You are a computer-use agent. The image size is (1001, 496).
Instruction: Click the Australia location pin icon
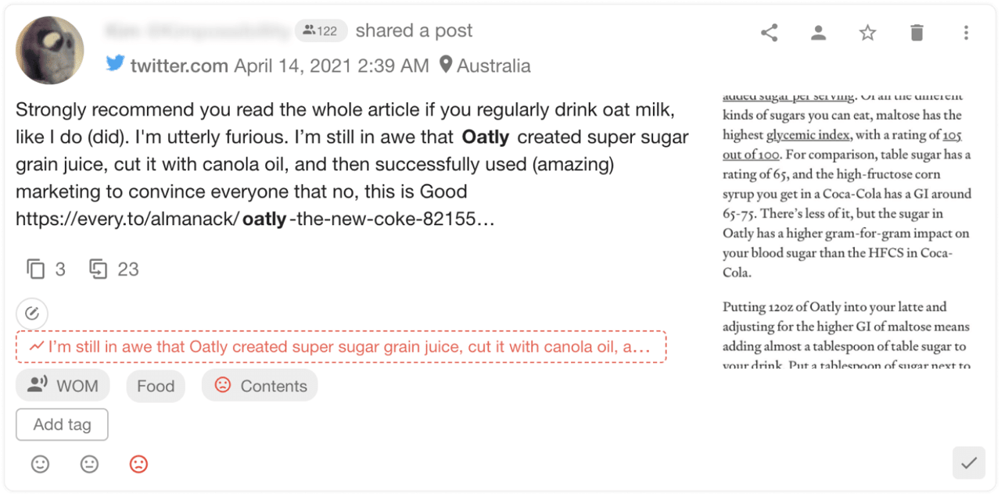click(x=446, y=65)
